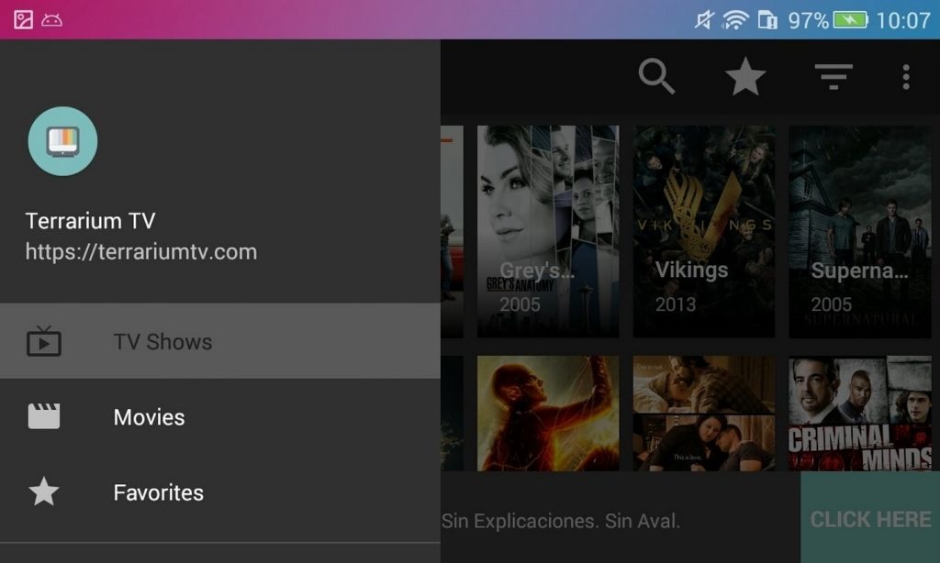940x563 pixels.
Task: Tap the muted sound status icon
Action: point(704,20)
